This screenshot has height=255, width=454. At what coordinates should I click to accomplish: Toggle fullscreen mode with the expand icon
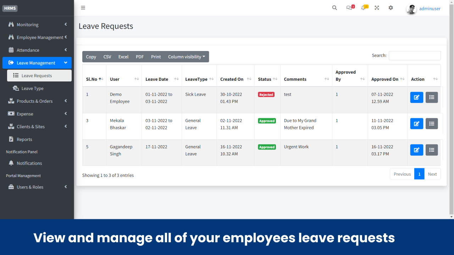(x=377, y=7)
